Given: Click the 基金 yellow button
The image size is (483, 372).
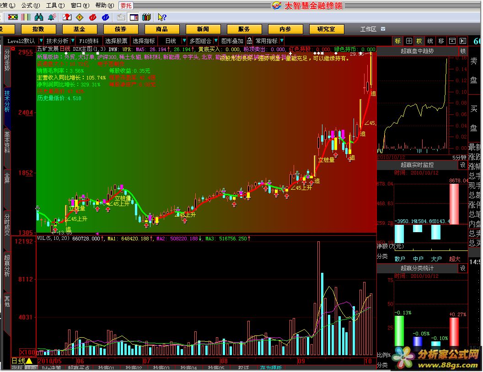Looking at the screenshot, I should coord(80,29).
